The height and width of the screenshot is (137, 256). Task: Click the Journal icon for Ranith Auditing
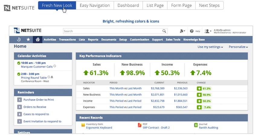tap(196, 125)
